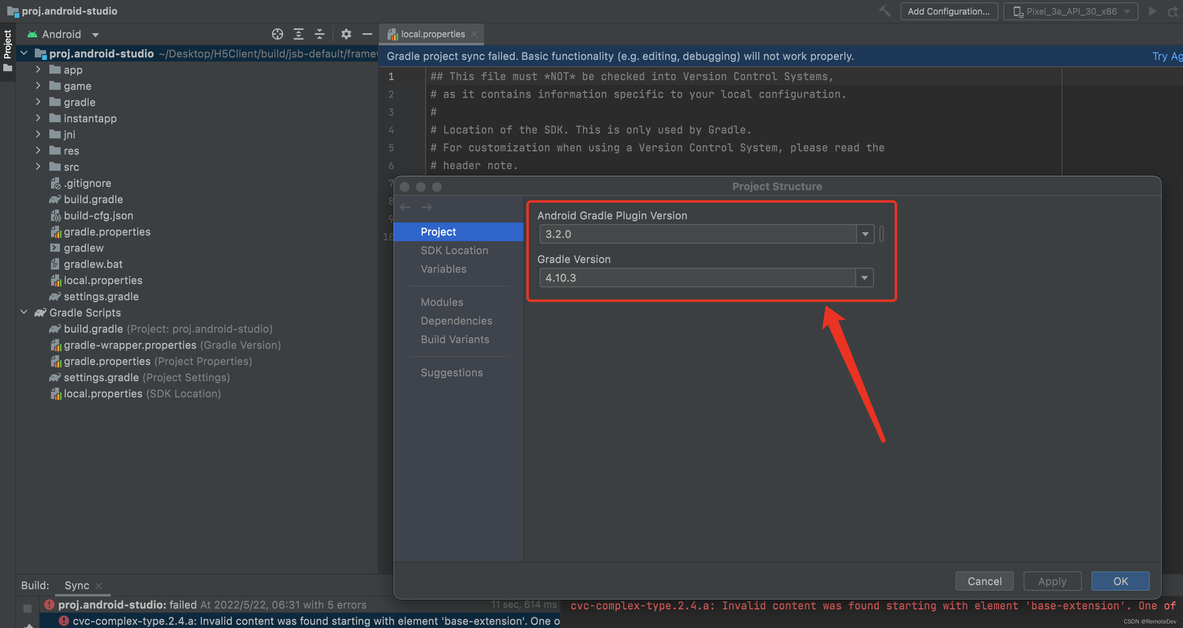The image size is (1183, 628).
Task: Select Modules in Project Structure sidebar
Action: coord(442,302)
